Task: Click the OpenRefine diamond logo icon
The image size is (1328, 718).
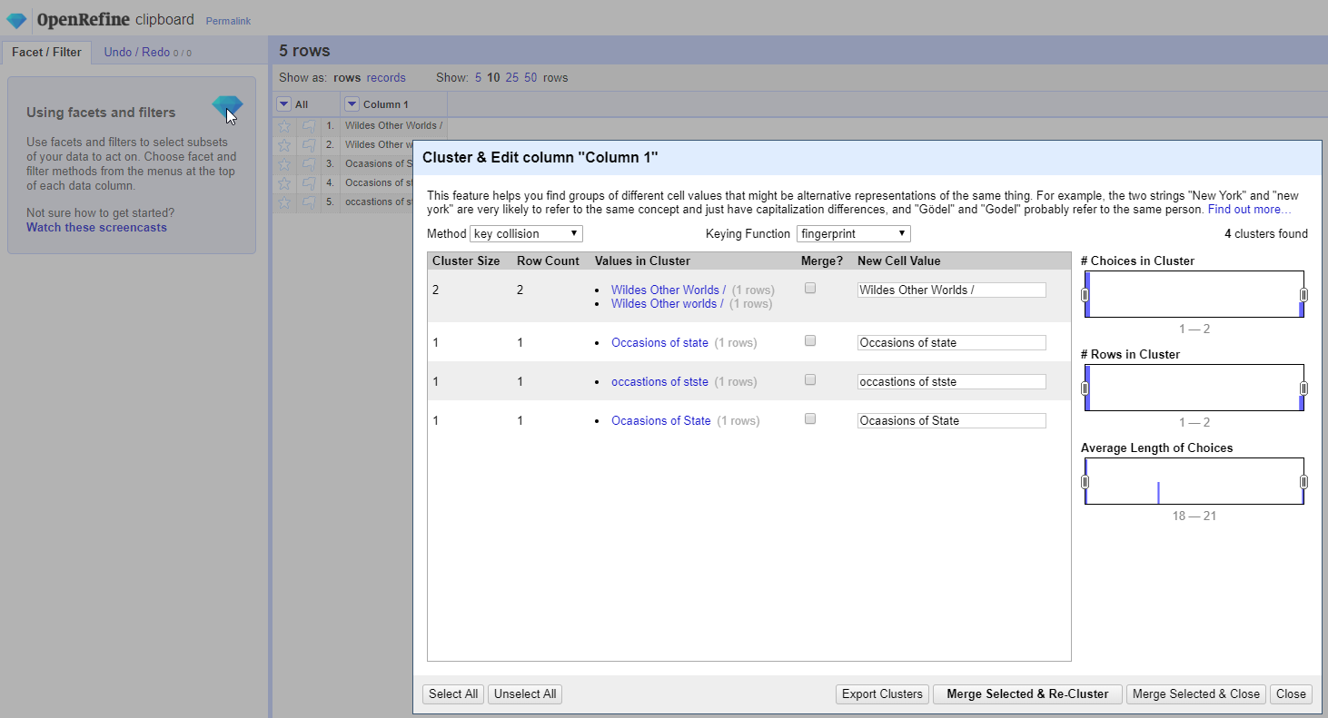Action: pyautogui.click(x=17, y=20)
